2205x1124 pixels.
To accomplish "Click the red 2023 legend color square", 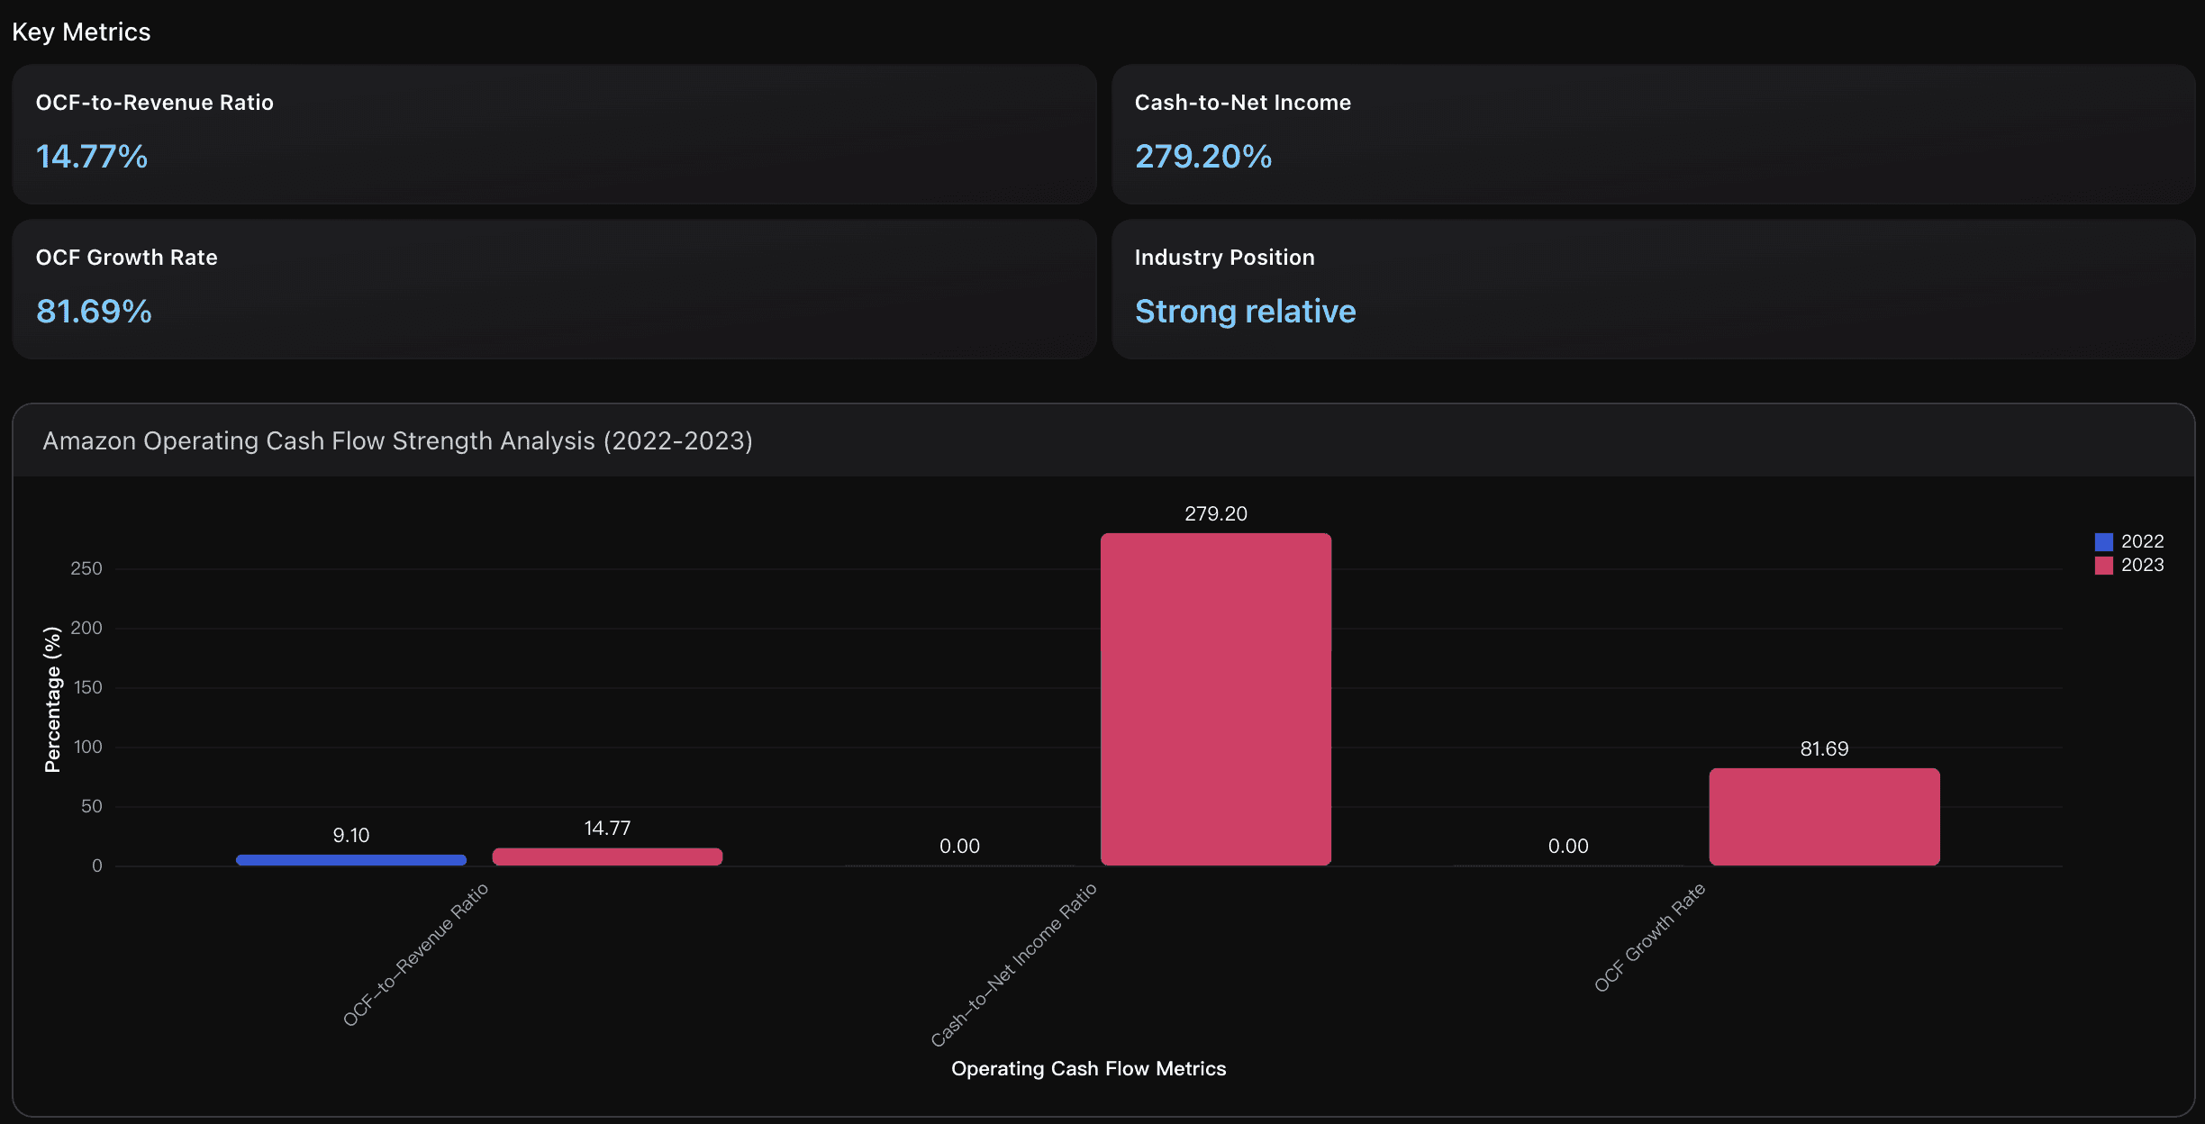I will pyautogui.click(x=2103, y=565).
